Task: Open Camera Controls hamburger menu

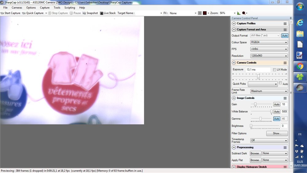Action: 285,63
